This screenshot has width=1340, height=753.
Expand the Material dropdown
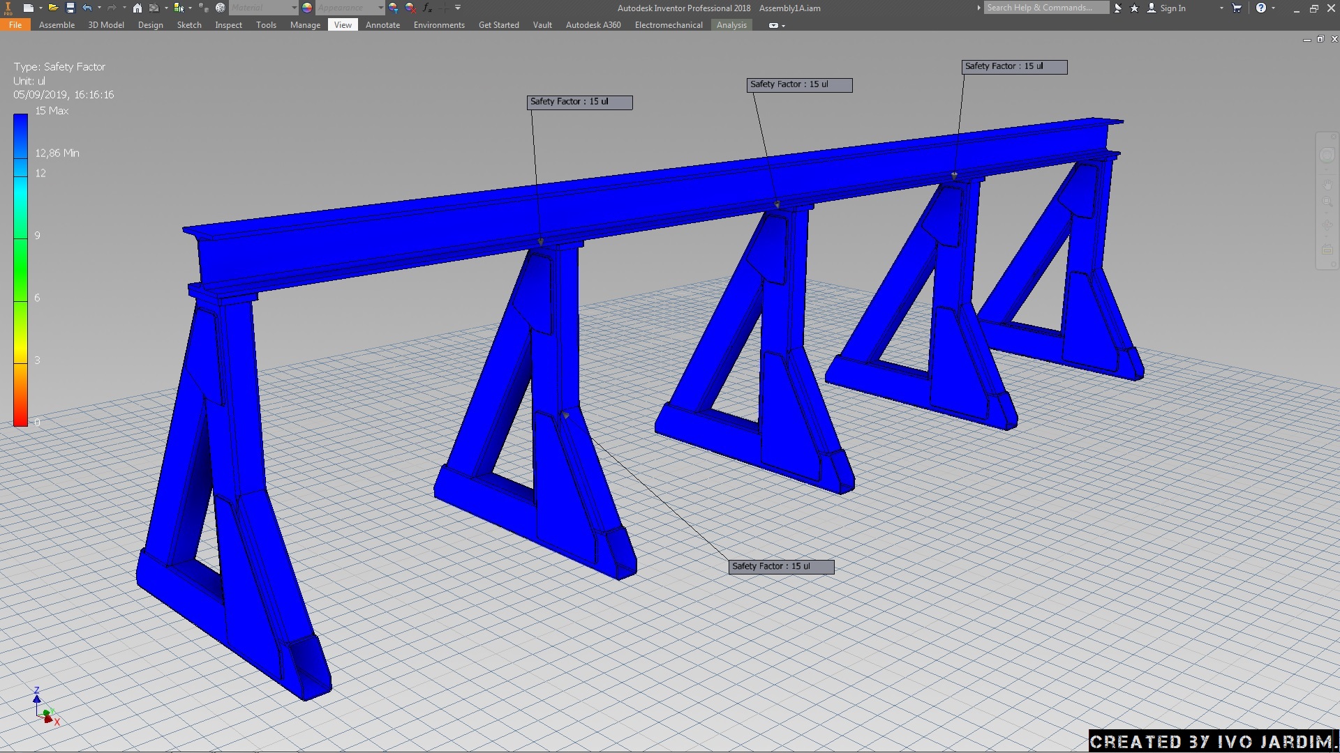[x=294, y=8]
